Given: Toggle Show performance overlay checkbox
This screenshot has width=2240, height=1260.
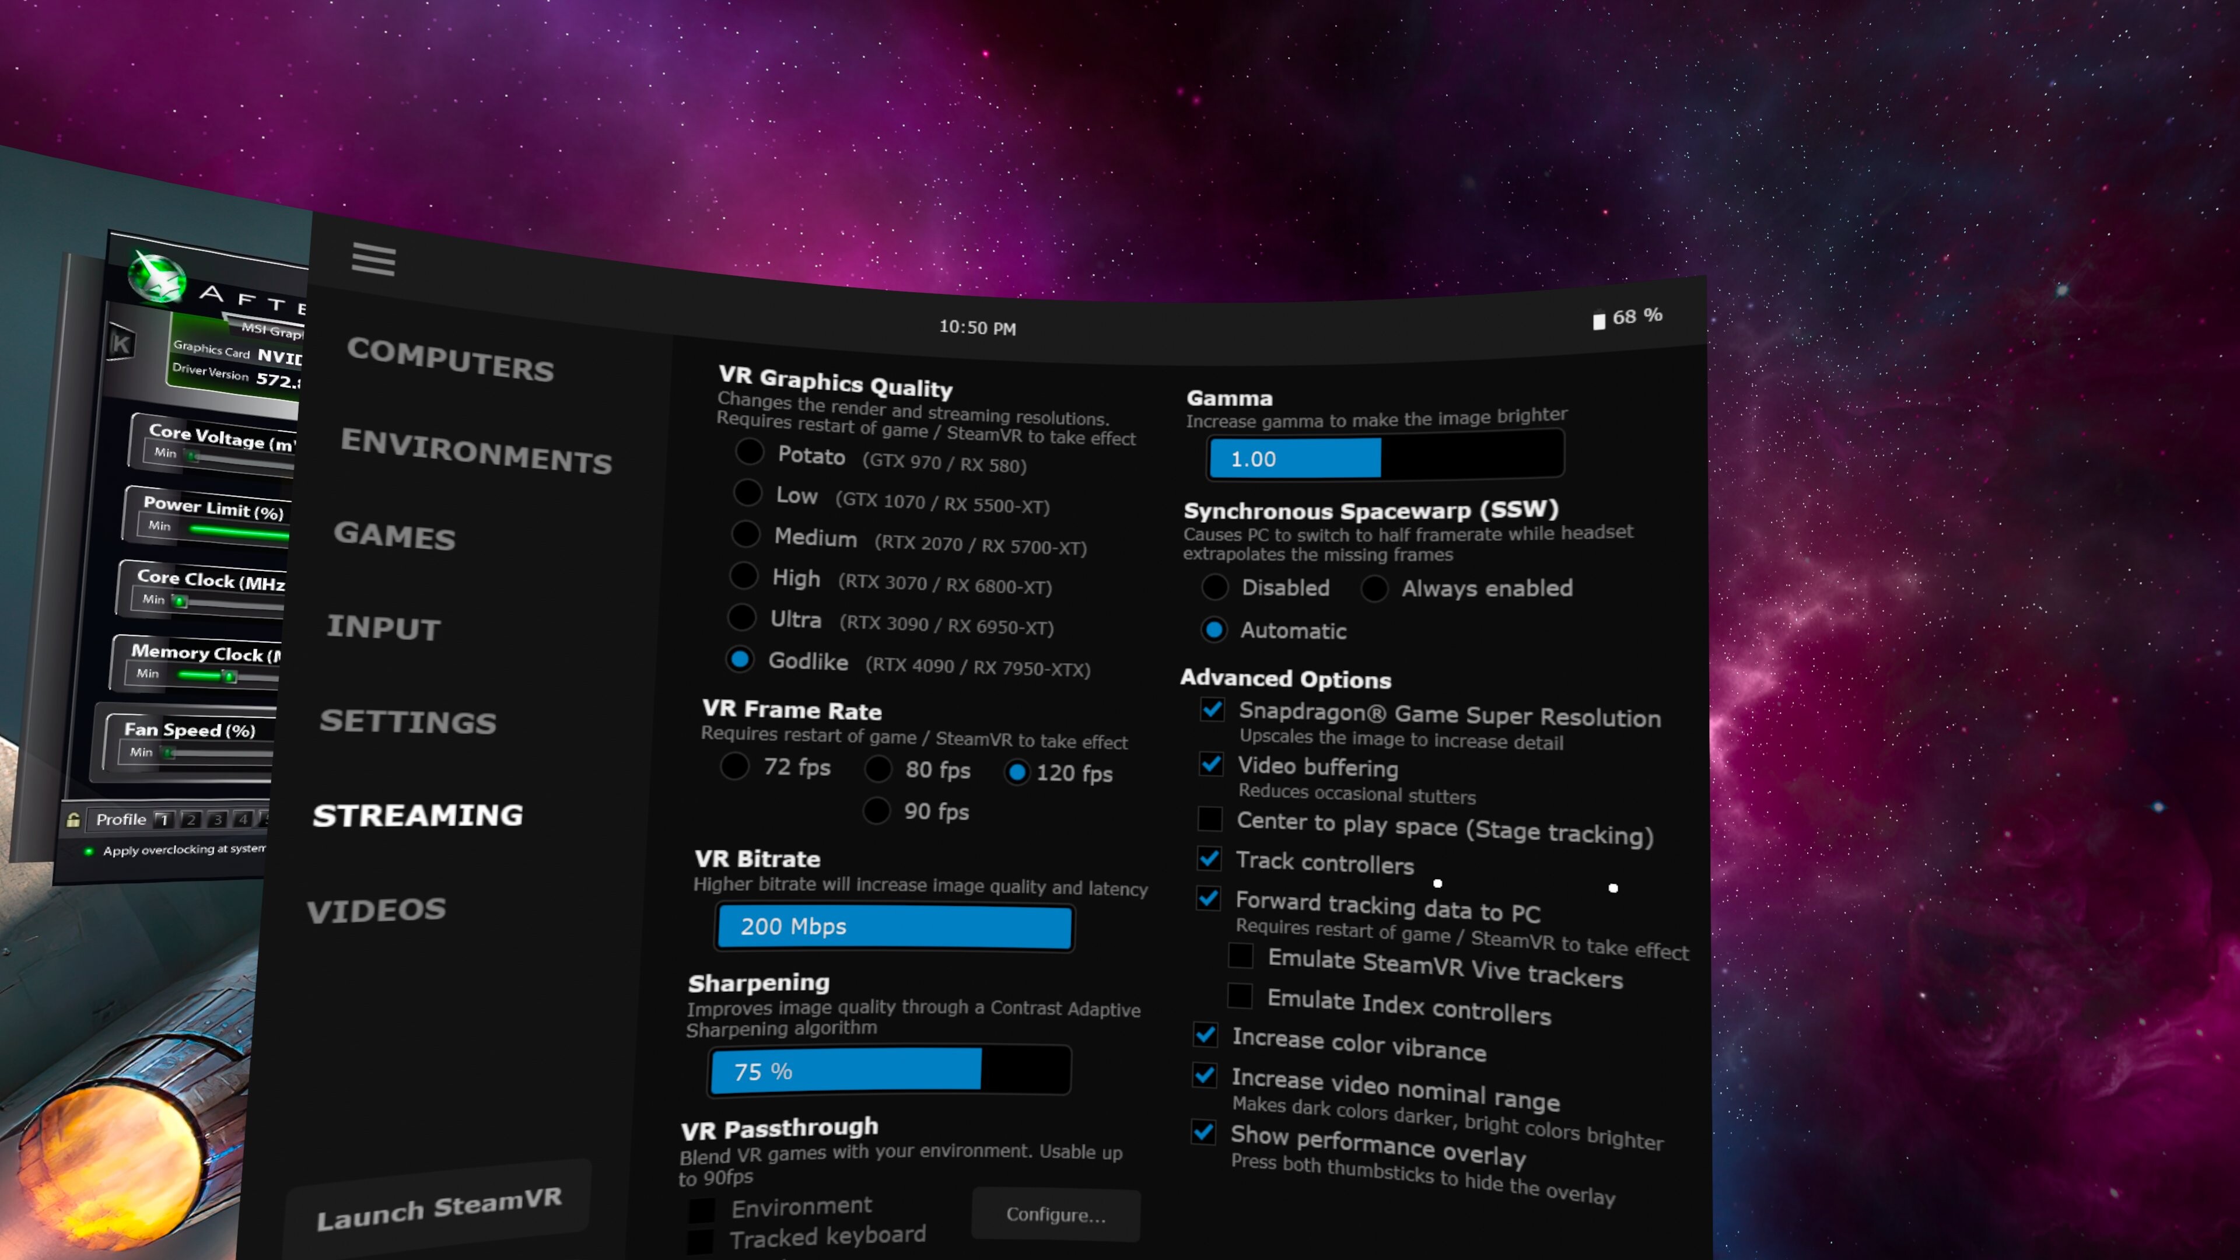Looking at the screenshot, I should click(x=1203, y=1132).
